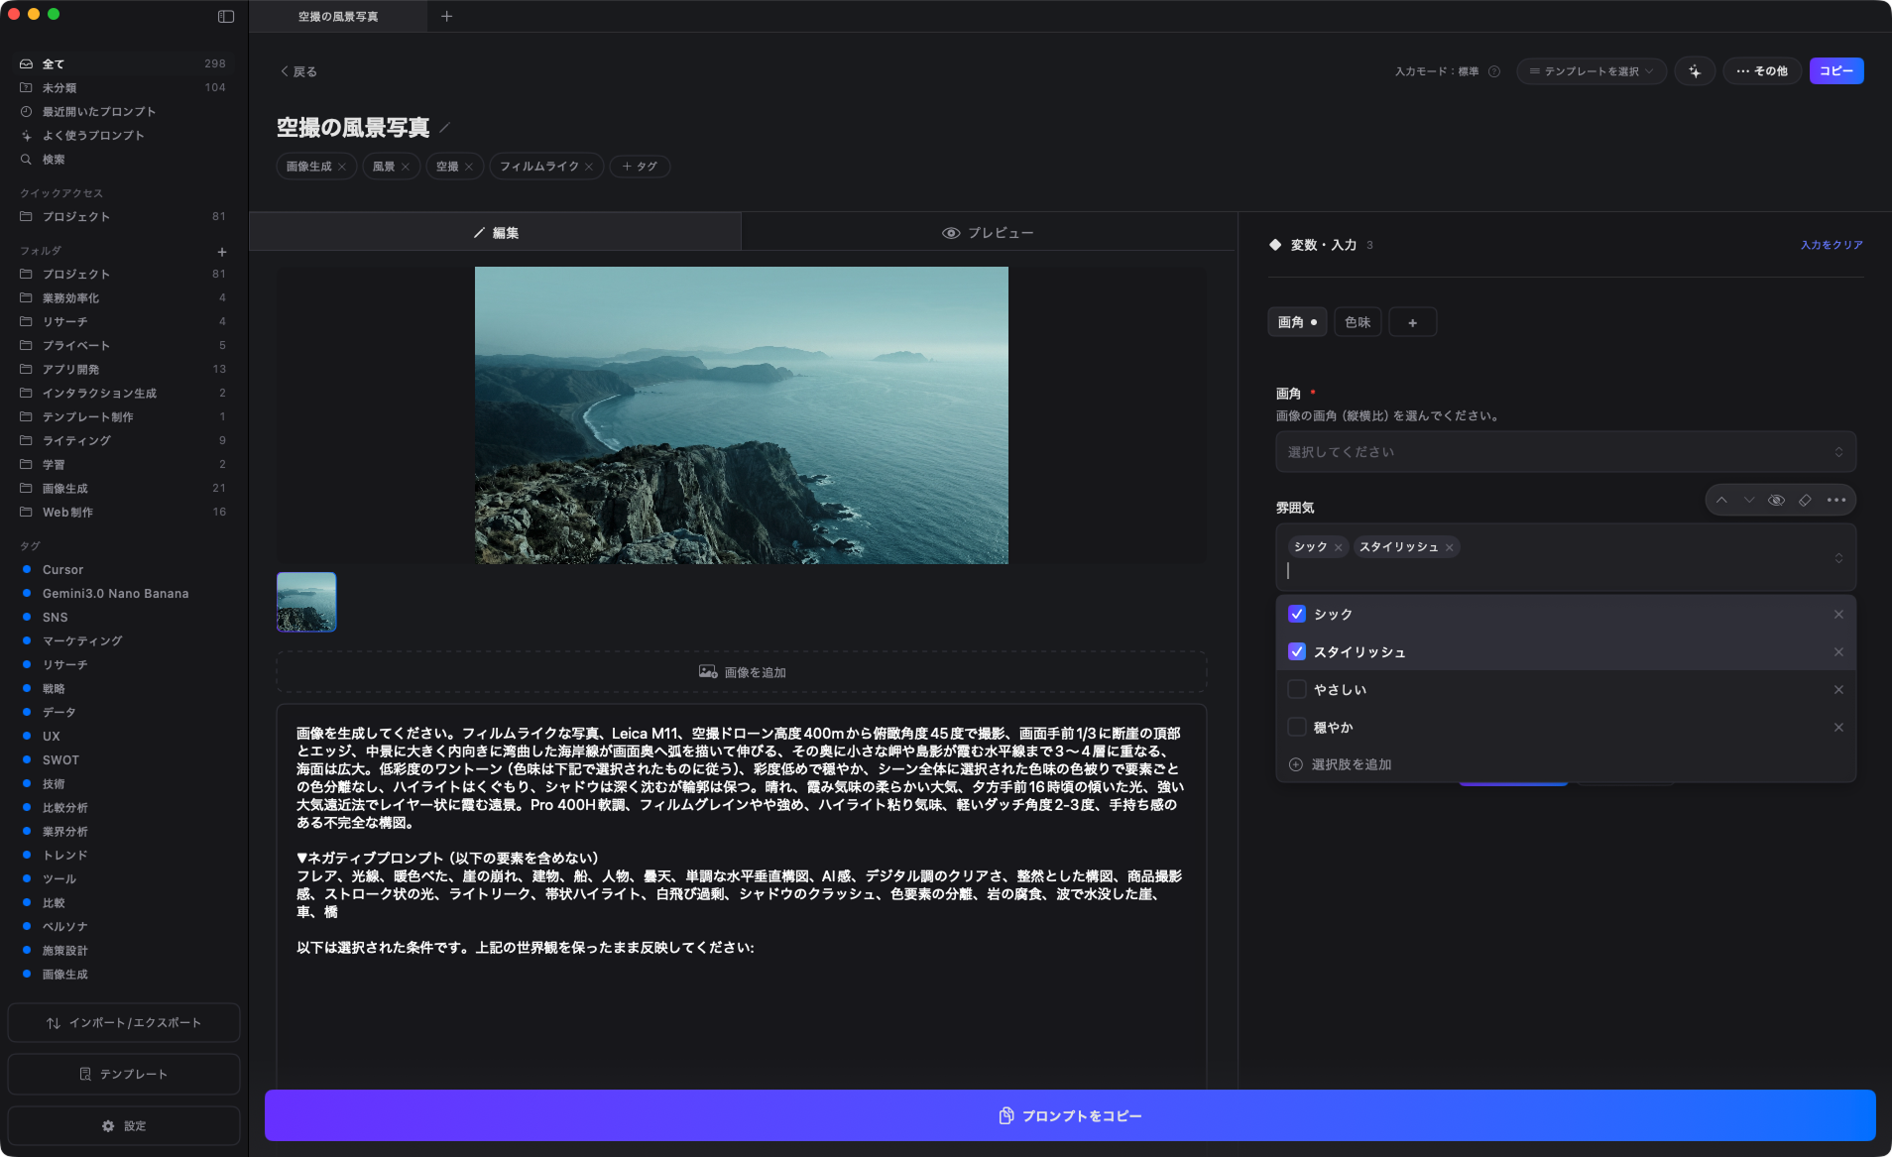Add a tag with + タグ button
1892x1157 pixels.
click(640, 167)
